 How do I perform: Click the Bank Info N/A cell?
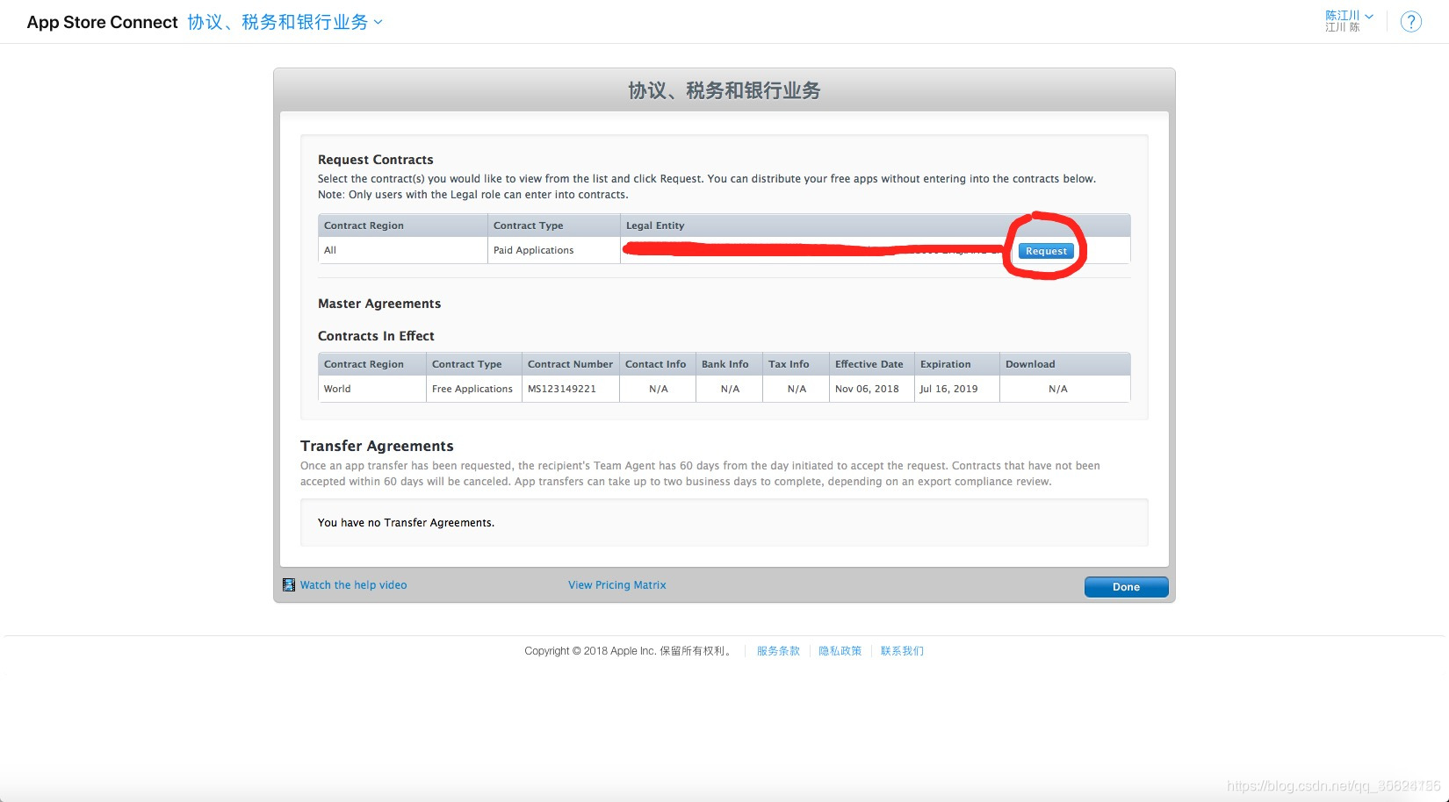(730, 389)
